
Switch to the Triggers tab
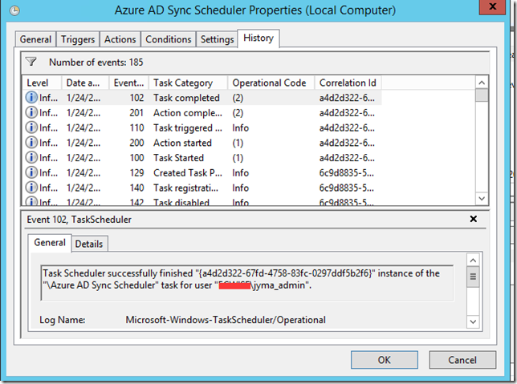pyautogui.click(x=78, y=39)
